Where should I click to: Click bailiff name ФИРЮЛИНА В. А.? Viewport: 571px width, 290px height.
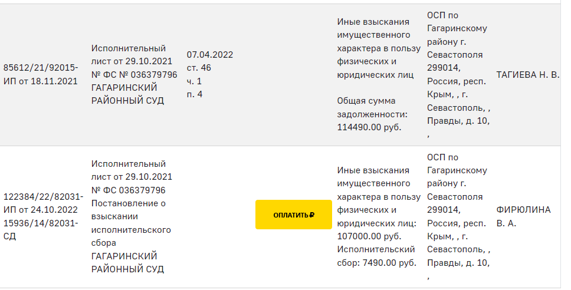tap(523, 216)
